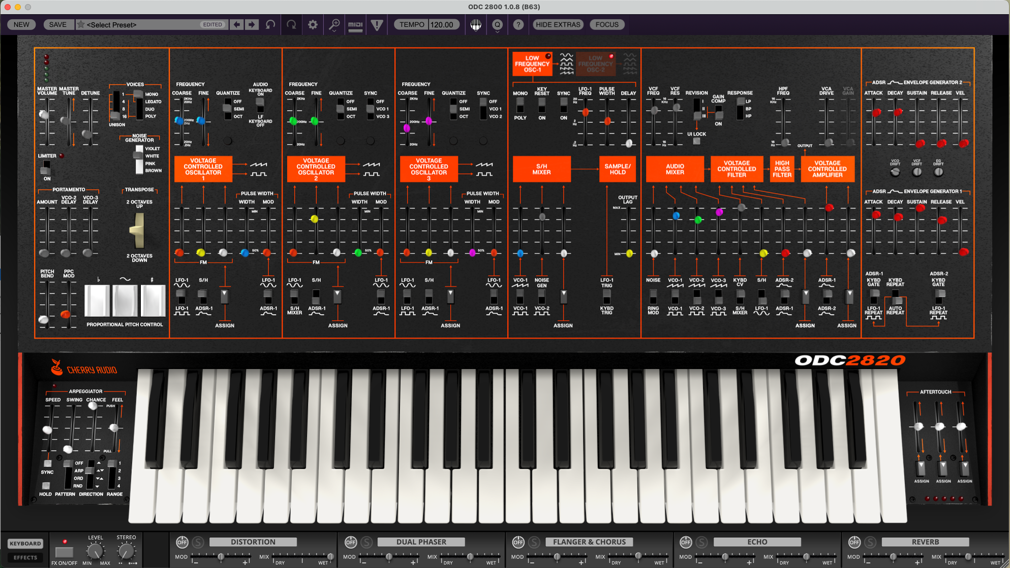Select the Low Frequency OSC-2 tab
Screen dimensions: 1010x568
coord(596,64)
